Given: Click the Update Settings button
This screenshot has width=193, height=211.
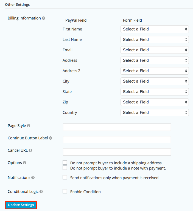Looking at the screenshot, I should pos(21,205).
